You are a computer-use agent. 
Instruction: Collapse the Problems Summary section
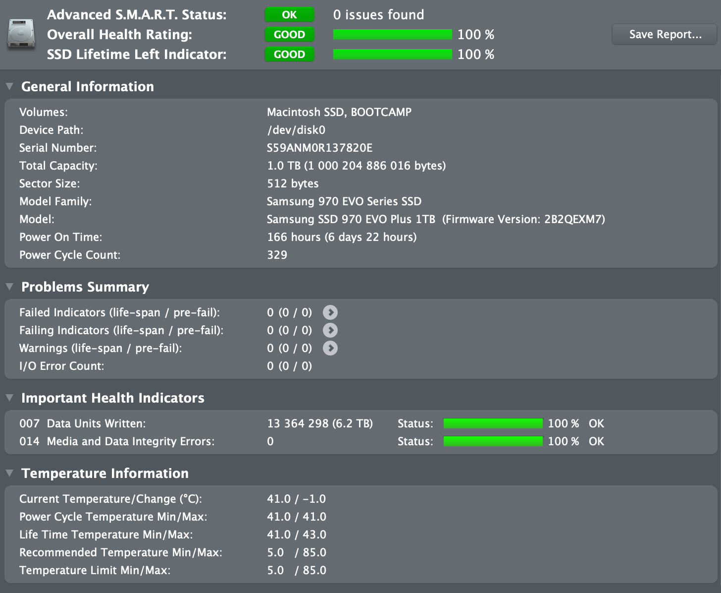9,287
